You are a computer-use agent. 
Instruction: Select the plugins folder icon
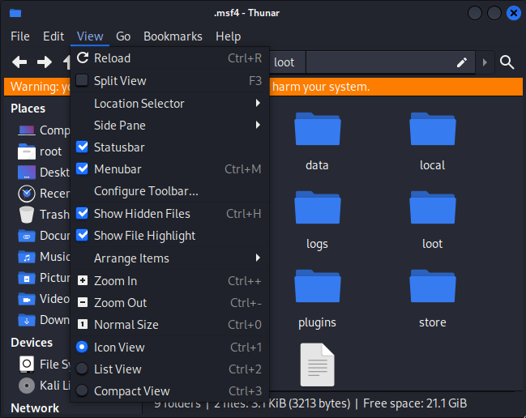point(318,286)
